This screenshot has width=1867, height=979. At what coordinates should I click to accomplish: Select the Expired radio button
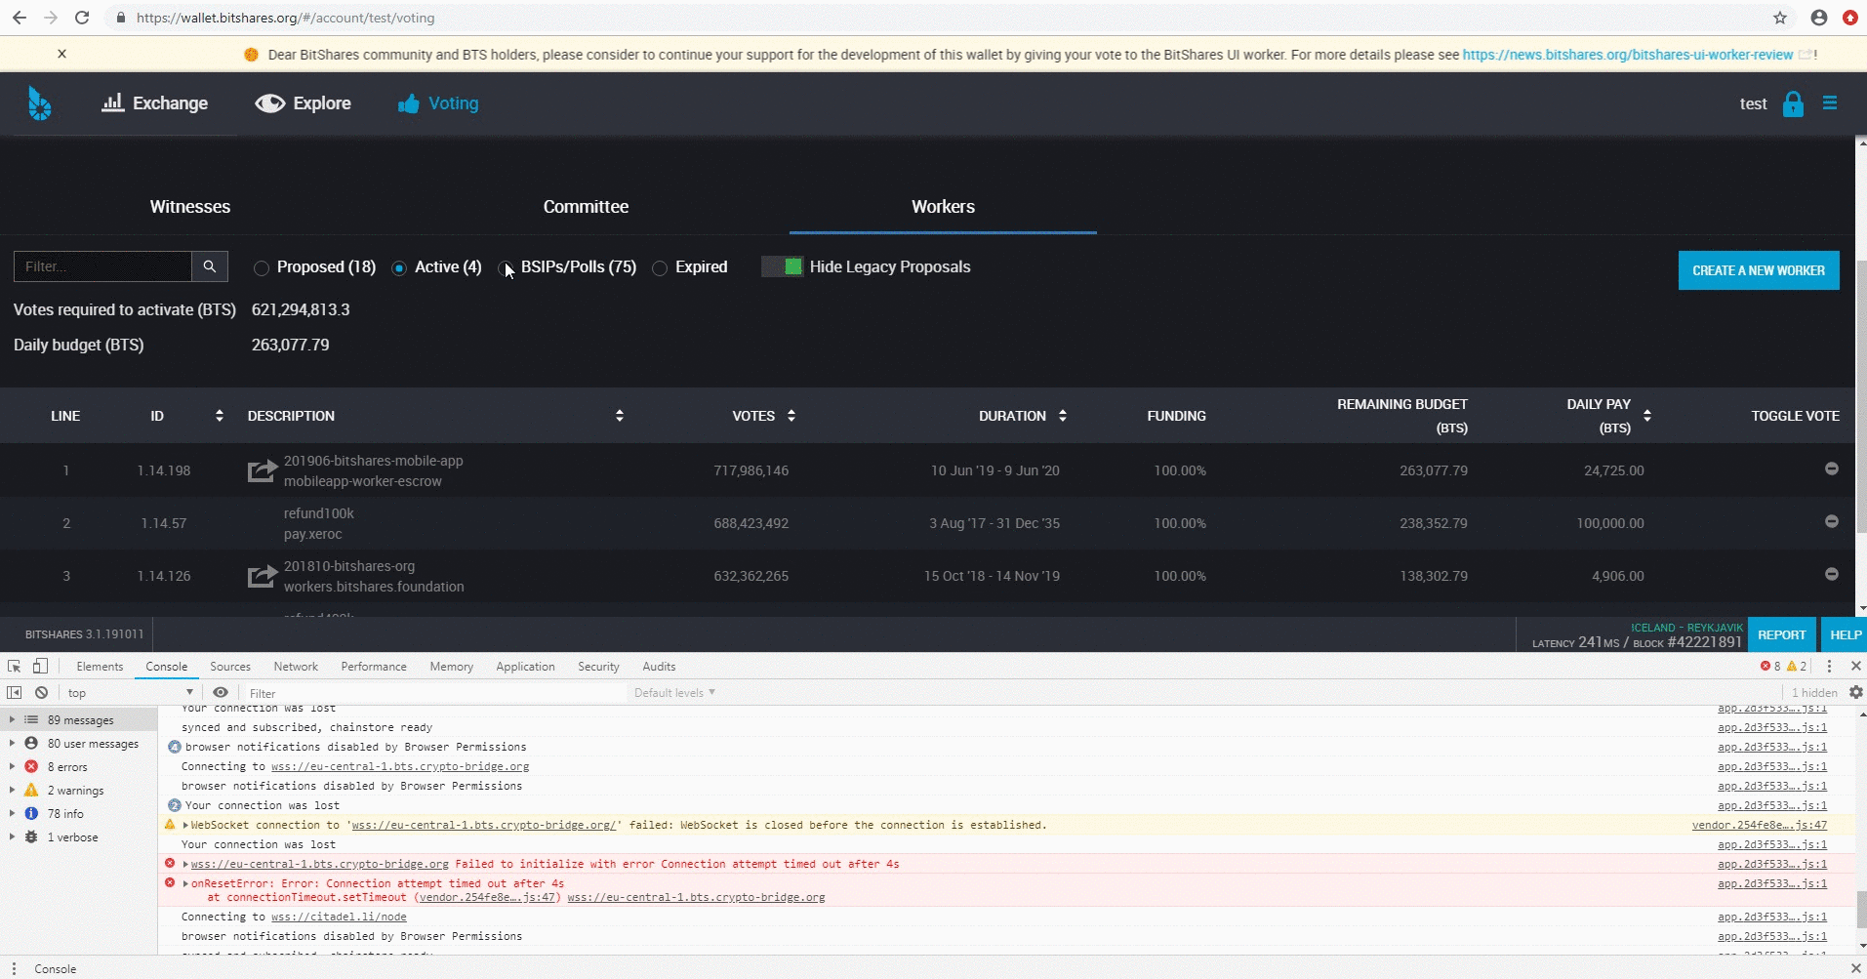point(660,268)
